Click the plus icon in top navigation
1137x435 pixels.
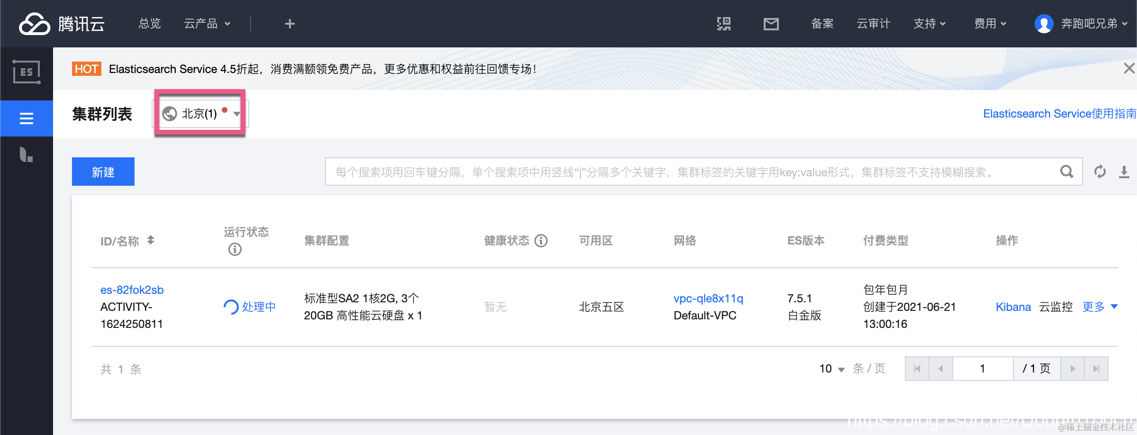coord(290,24)
